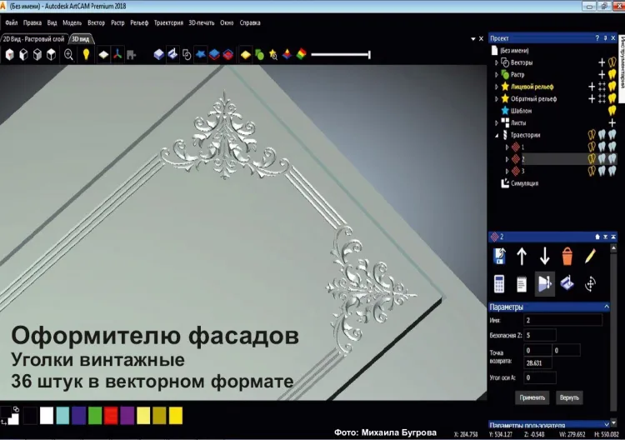Image resolution: width=625 pixels, height=440 pixels.
Task: Click the yellow pencil edit toolpath icon
Action: point(590,256)
